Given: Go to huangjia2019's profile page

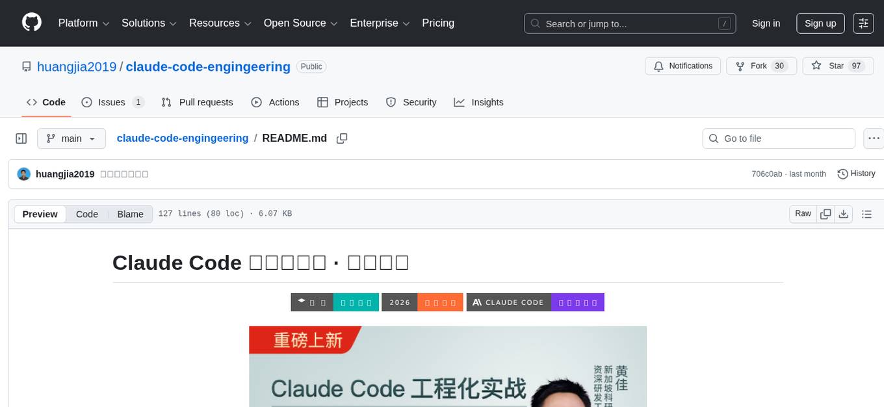Looking at the screenshot, I should (x=77, y=66).
